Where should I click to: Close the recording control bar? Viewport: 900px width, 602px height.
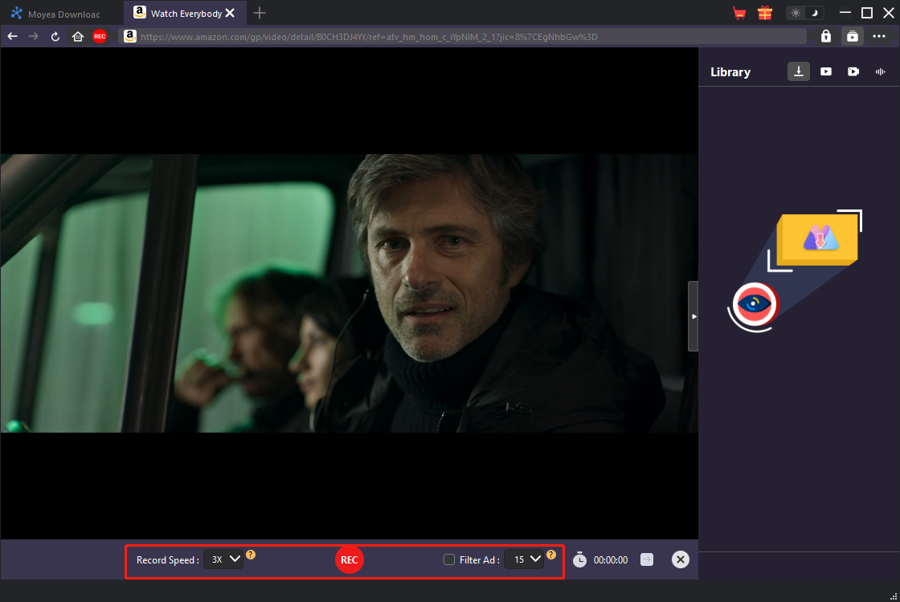coord(680,559)
